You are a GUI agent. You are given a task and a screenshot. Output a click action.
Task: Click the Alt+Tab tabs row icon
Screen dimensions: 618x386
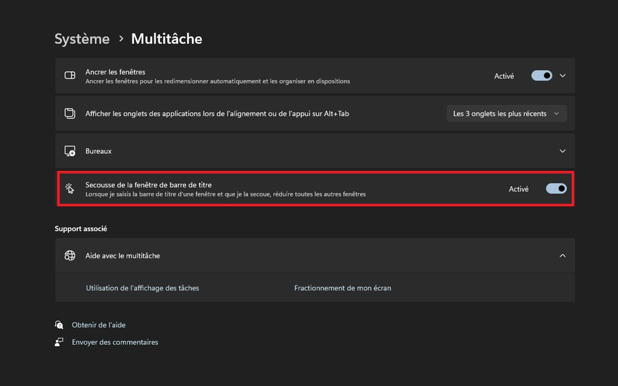[x=70, y=114]
